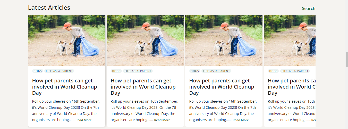Select LIFE AS A PARENT tag on first card
This screenshot has height=129, width=348.
59,71
